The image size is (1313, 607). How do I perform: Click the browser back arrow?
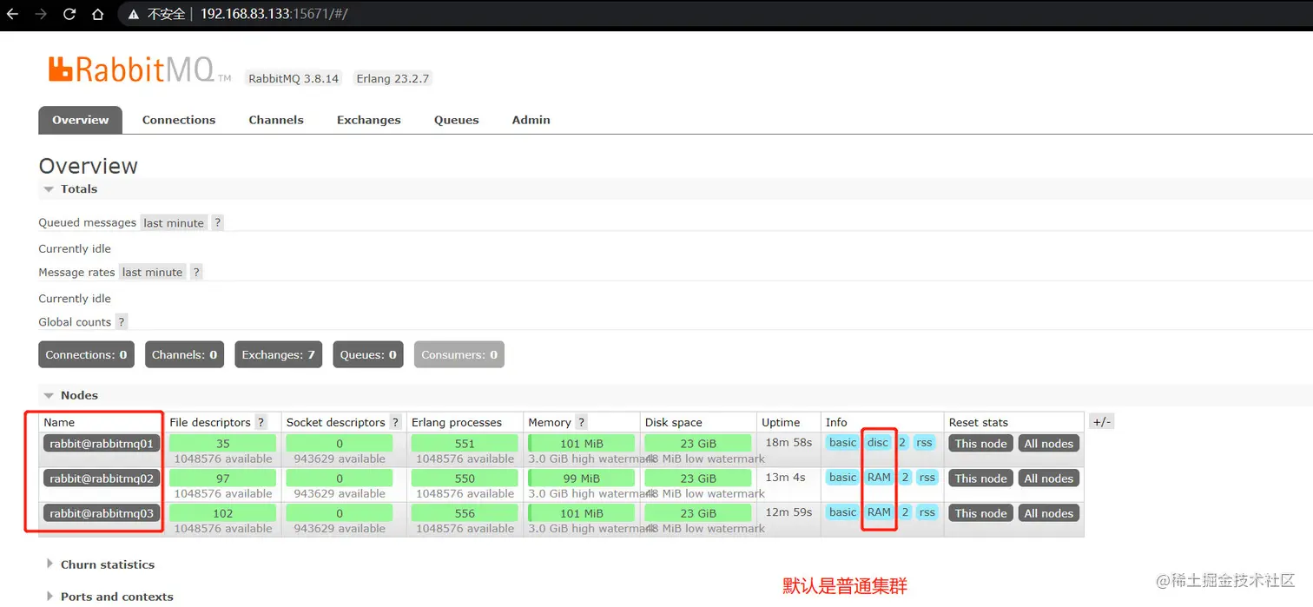13,15
